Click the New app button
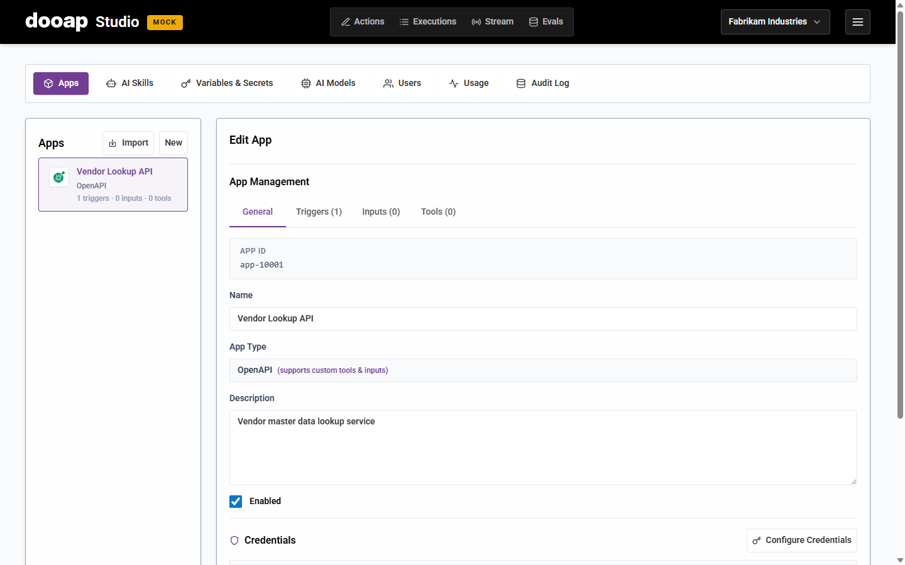This screenshot has width=905, height=565. coord(173,143)
